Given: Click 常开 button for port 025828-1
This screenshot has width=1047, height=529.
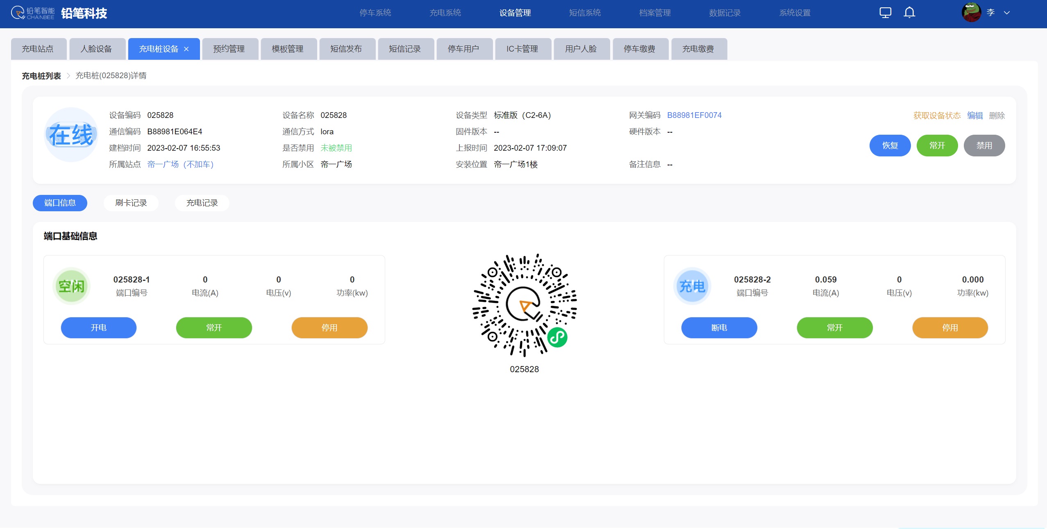Looking at the screenshot, I should (x=214, y=328).
